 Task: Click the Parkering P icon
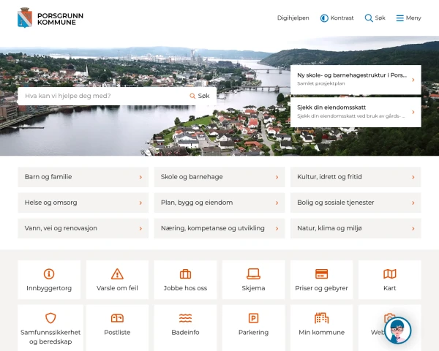(x=253, y=318)
